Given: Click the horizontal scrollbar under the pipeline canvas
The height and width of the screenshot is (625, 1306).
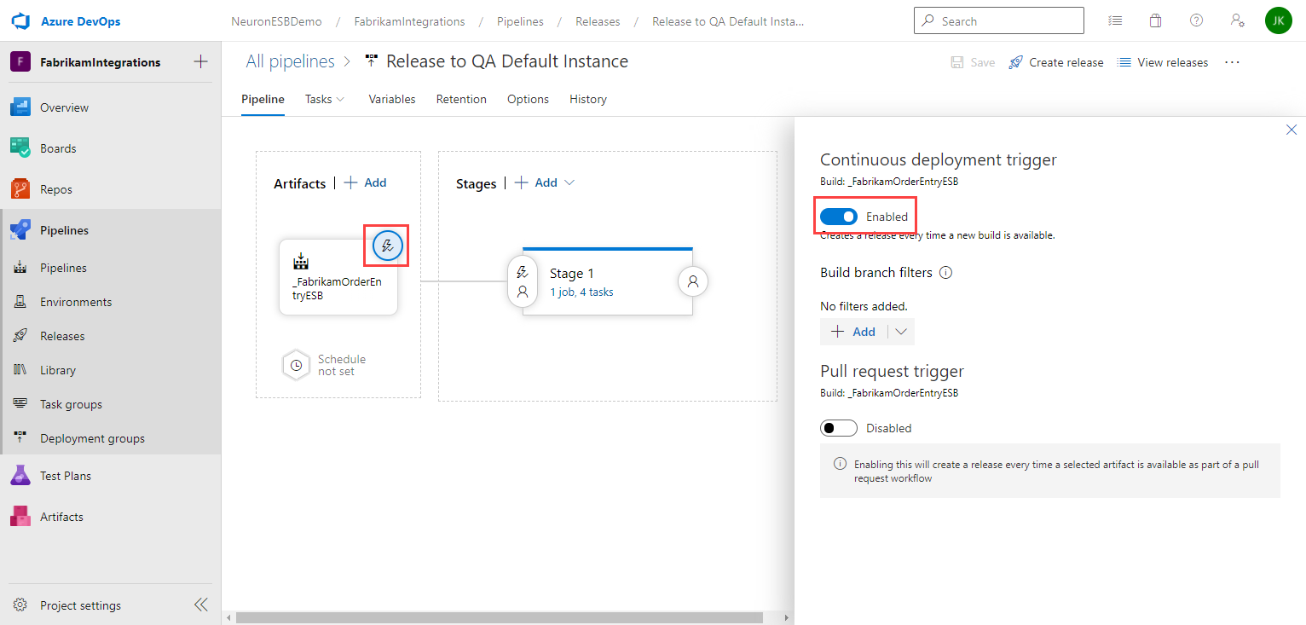Looking at the screenshot, I should point(500,617).
